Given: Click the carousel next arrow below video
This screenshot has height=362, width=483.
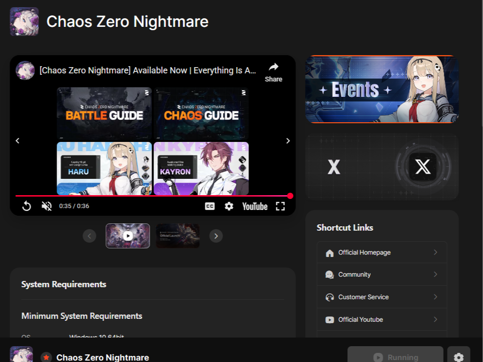Looking at the screenshot, I should 216,236.
